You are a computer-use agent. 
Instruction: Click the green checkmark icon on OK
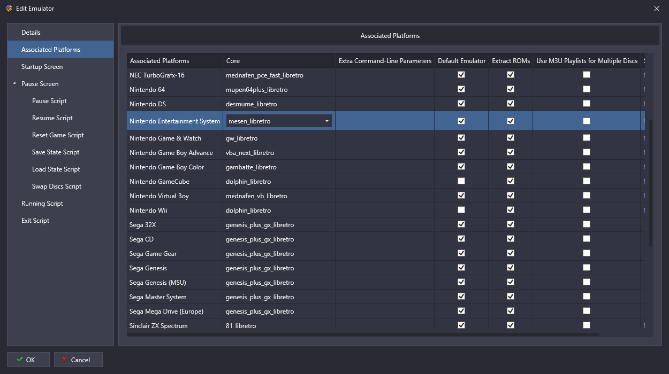[x=20, y=360]
